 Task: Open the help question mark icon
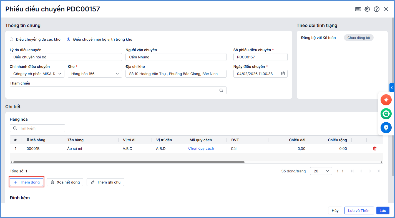pos(377,9)
